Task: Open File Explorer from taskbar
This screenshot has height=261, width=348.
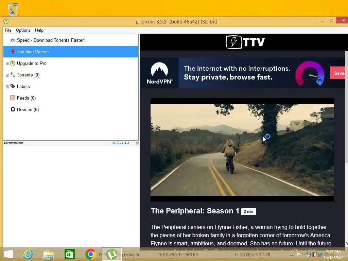Action: [x=48, y=254]
